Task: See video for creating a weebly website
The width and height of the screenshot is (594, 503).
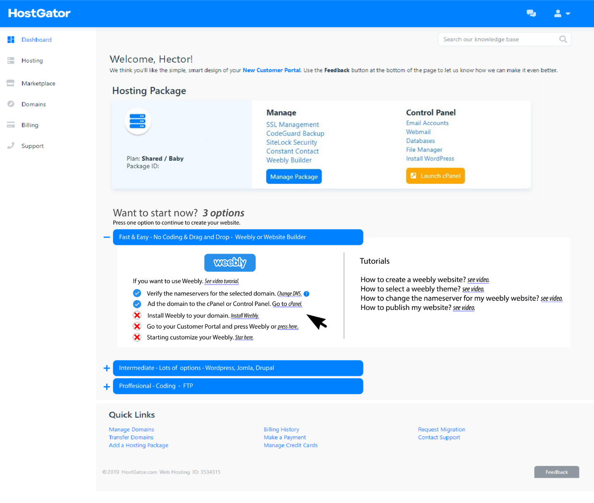Action: (x=478, y=280)
